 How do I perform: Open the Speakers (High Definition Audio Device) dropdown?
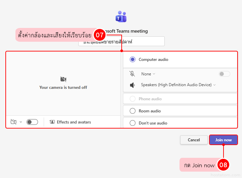click(178, 85)
